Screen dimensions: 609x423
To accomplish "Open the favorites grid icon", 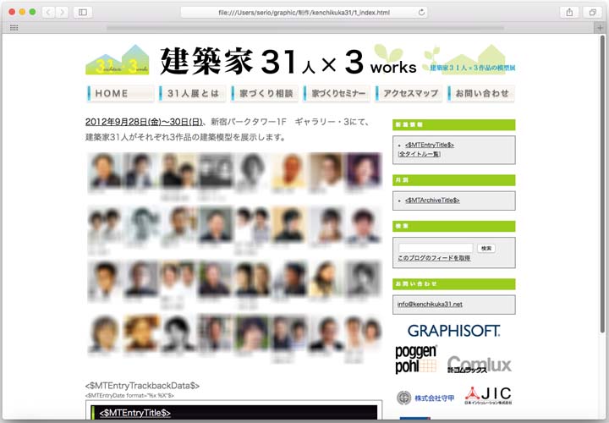I will [x=14, y=28].
